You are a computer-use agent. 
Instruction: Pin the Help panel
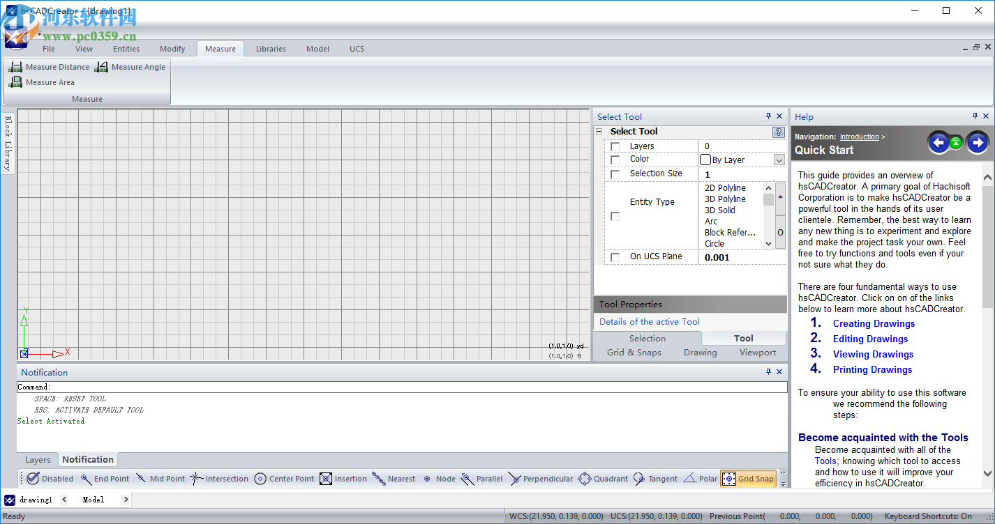click(975, 116)
